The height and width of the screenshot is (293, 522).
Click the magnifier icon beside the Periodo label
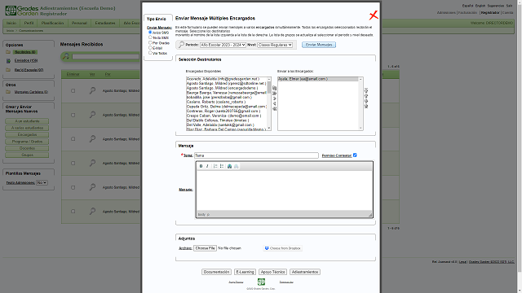click(x=181, y=45)
